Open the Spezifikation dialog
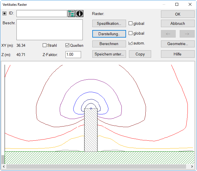This screenshot has width=197, height=171. tap(109, 23)
